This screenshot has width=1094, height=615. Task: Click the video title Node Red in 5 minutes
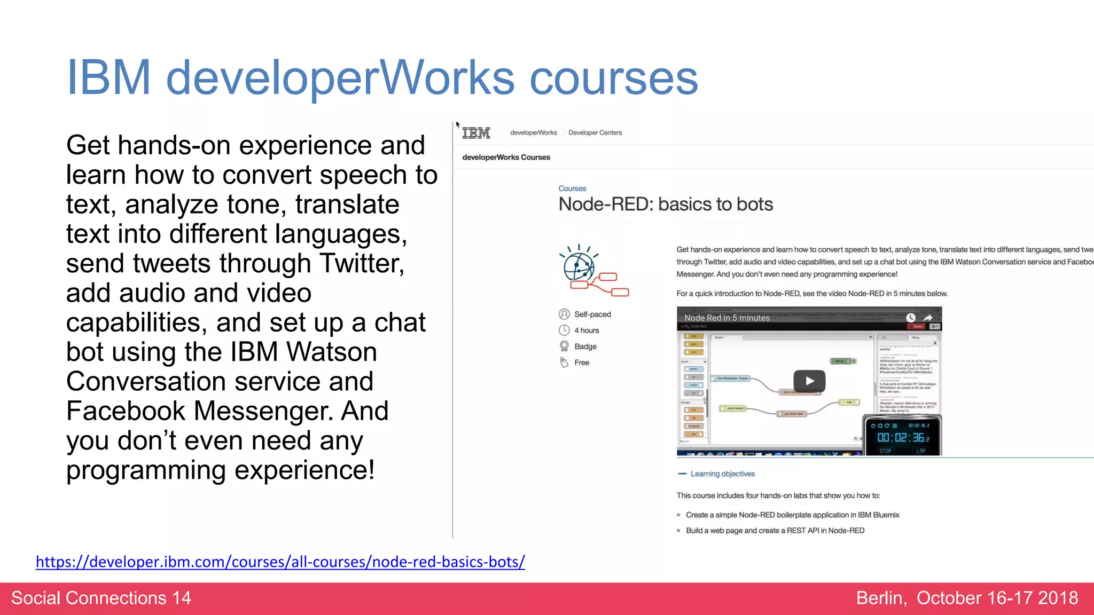tap(727, 318)
